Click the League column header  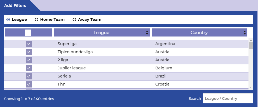[x=102, y=32]
